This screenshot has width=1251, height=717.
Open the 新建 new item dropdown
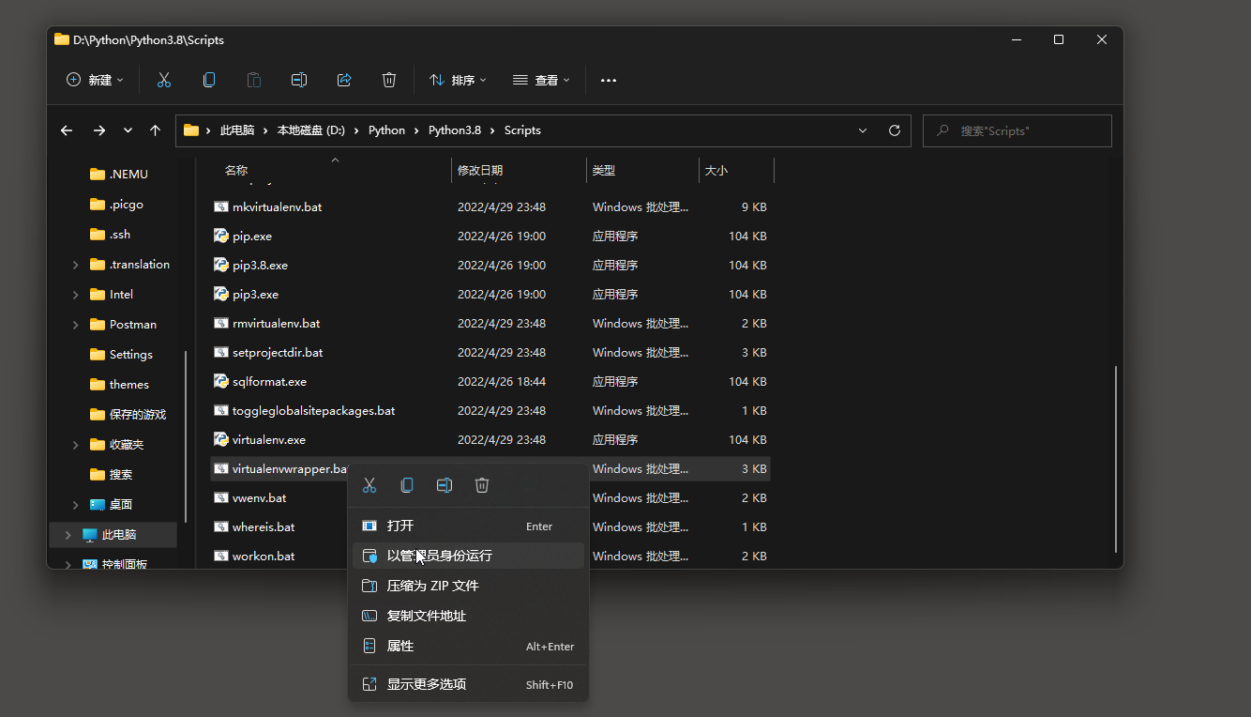pos(95,81)
